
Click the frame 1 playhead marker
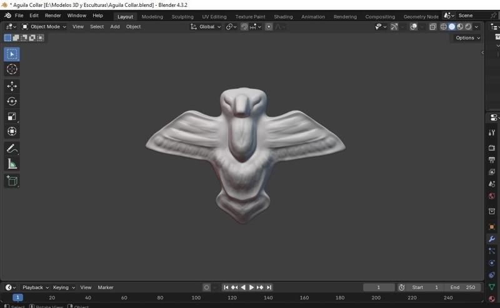[x=17, y=298]
